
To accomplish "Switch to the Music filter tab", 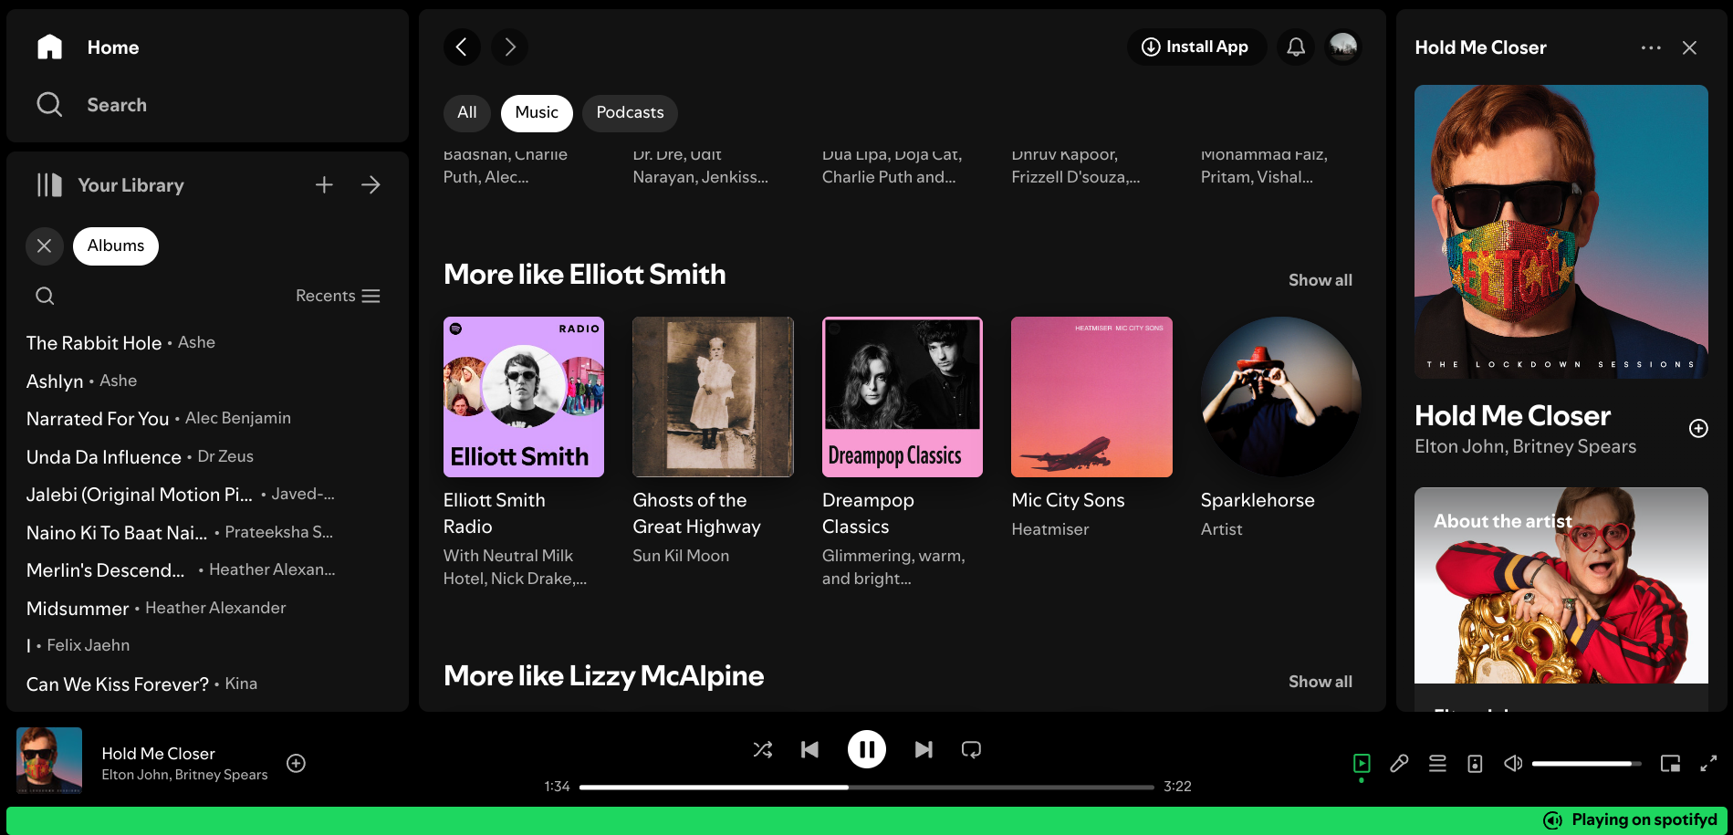I will [537, 113].
